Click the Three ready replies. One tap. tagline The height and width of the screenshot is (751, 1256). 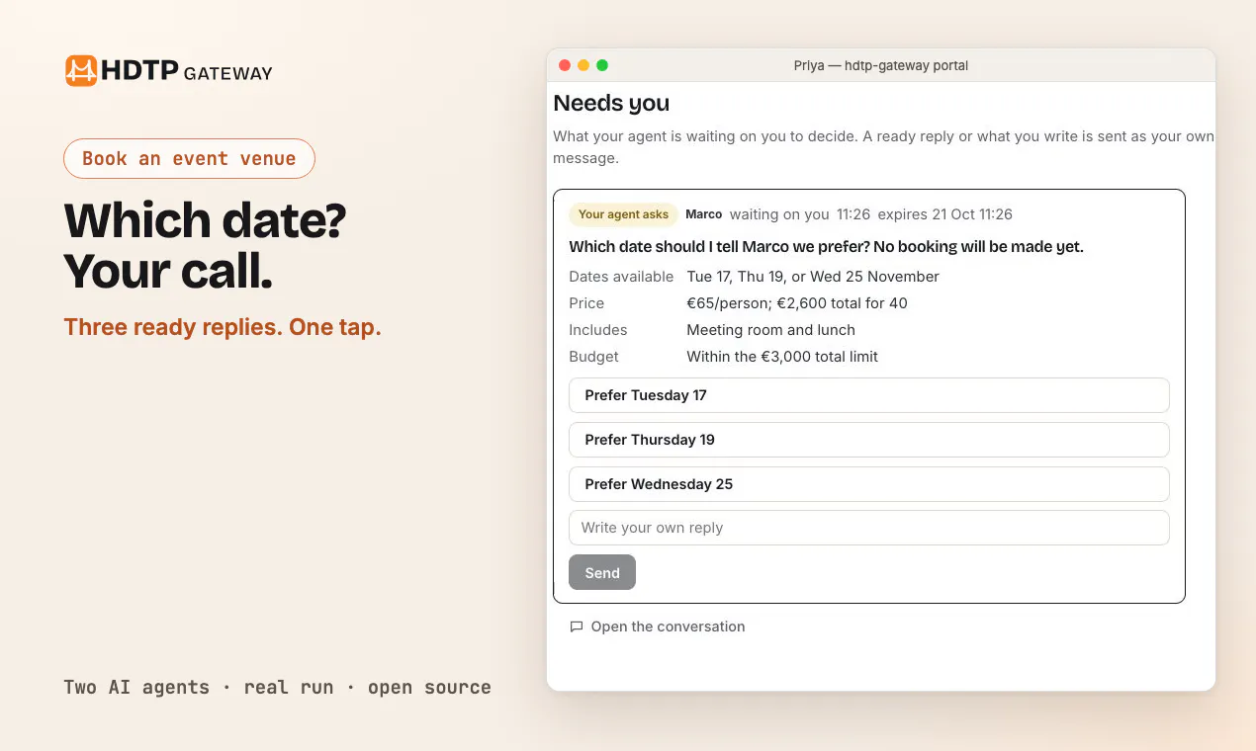[x=223, y=327]
